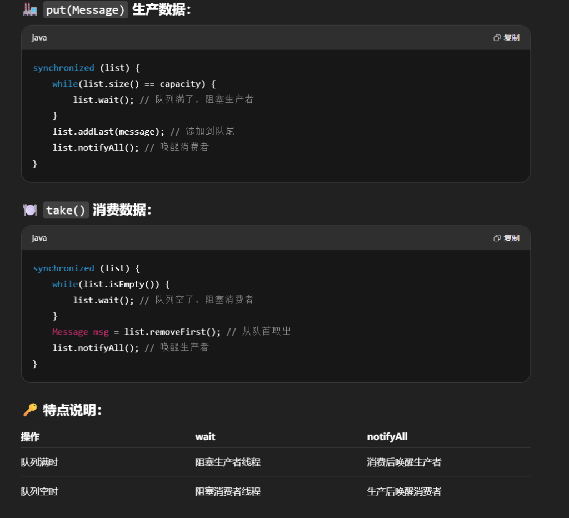Image resolution: width=569 pixels, height=518 pixels.
Task: Click the list.addLast(message) code line
Action: (x=109, y=131)
